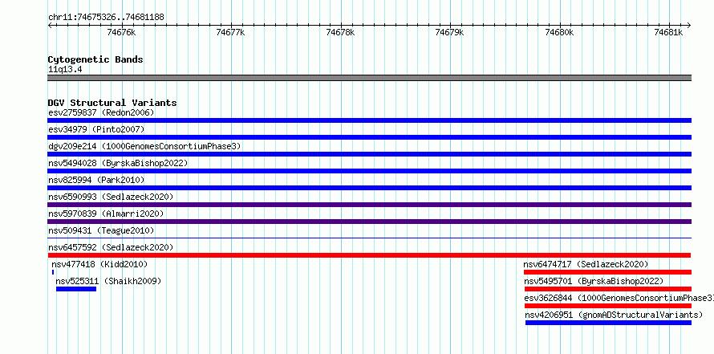Select the bar below nsv825994
The height and width of the screenshot is (354, 714).
[369, 188]
